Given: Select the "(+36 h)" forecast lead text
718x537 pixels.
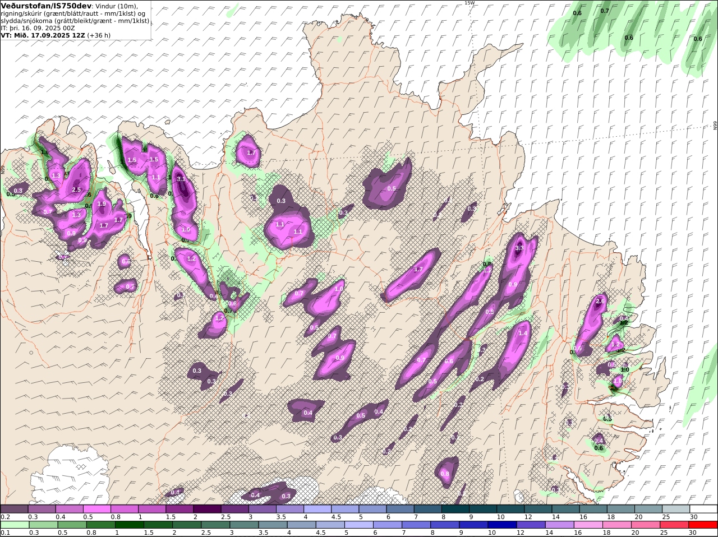Looking at the screenshot, I should 99,35.
